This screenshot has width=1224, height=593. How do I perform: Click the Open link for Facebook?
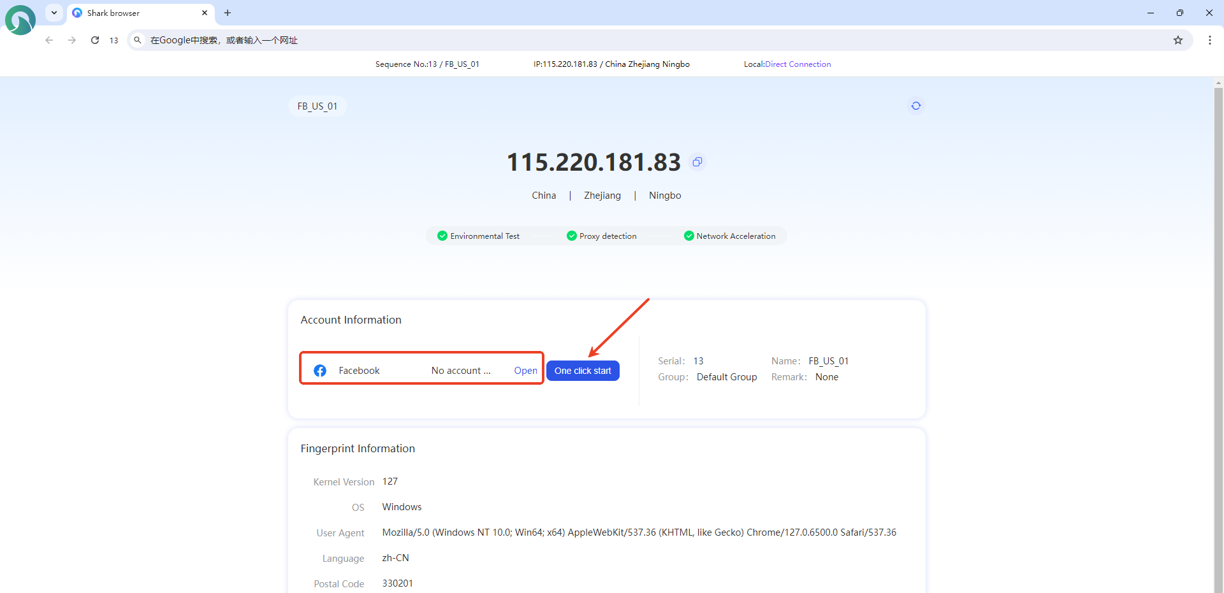tap(525, 371)
